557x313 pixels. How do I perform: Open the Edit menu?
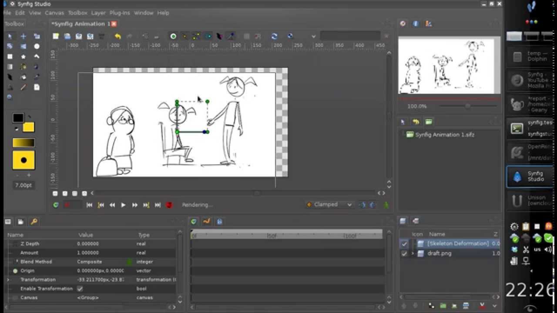20,13
